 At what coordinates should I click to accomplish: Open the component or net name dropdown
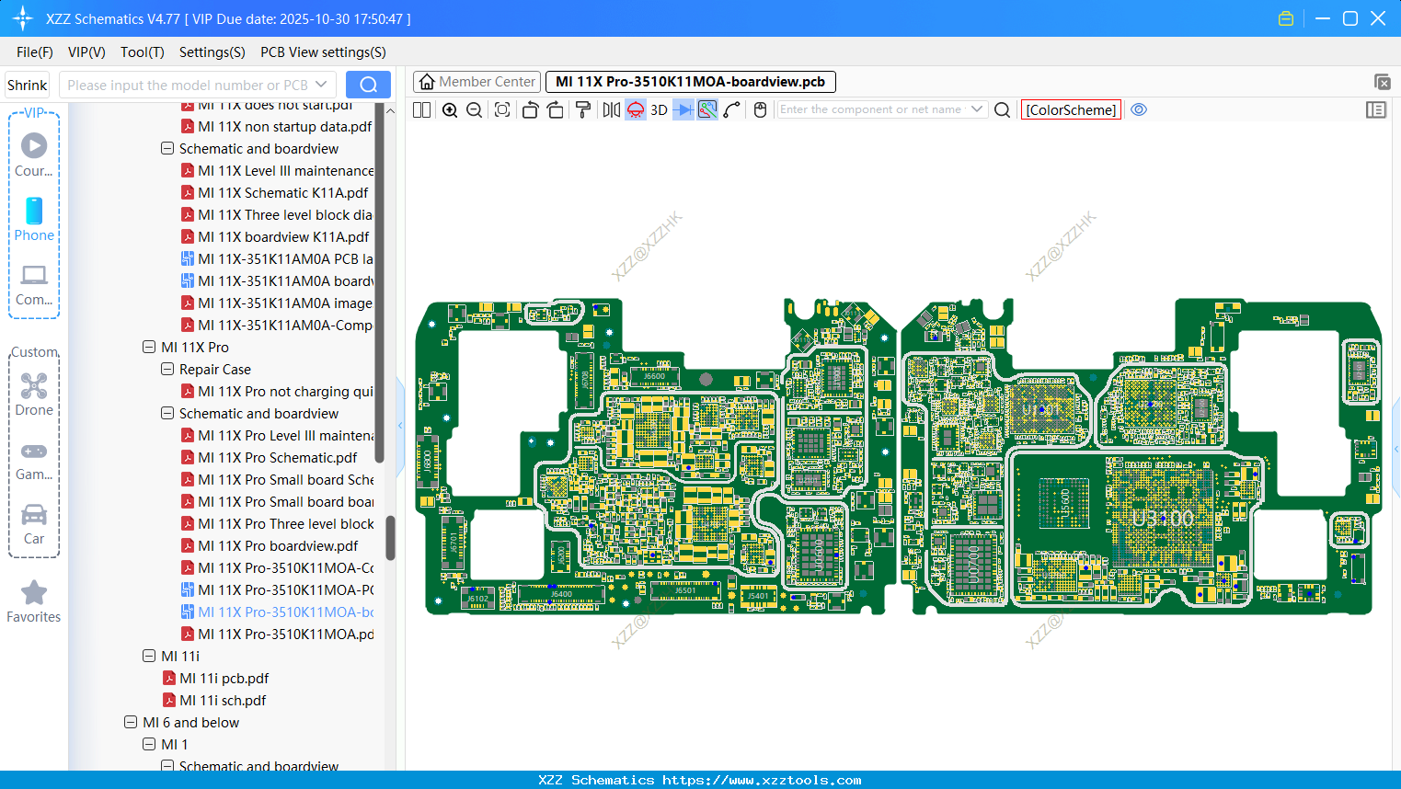point(977,109)
